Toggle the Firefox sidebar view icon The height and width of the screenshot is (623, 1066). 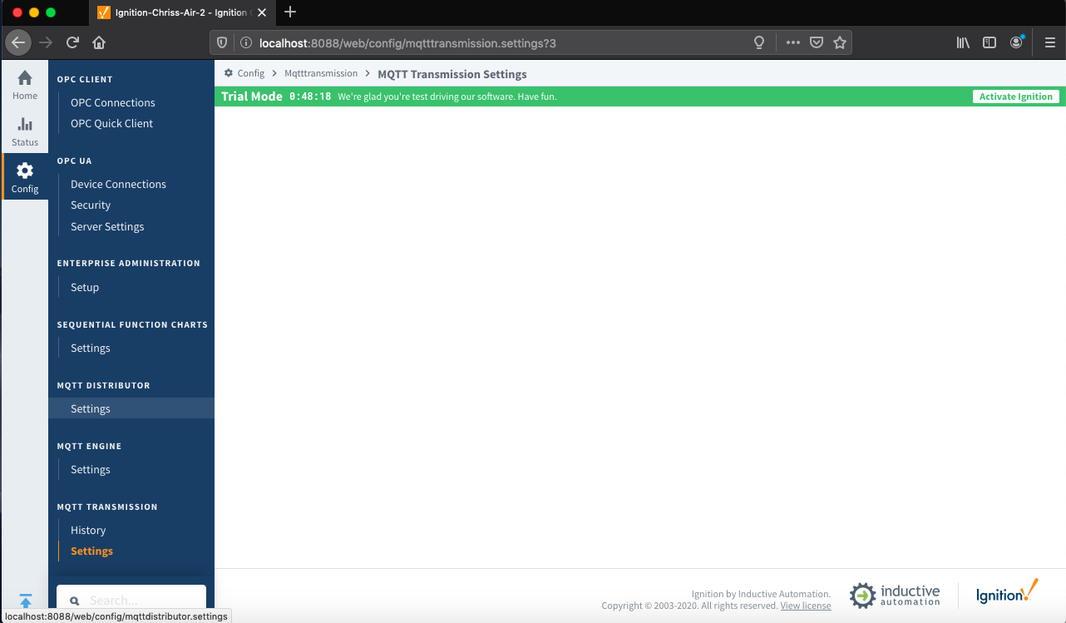(x=990, y=42)
